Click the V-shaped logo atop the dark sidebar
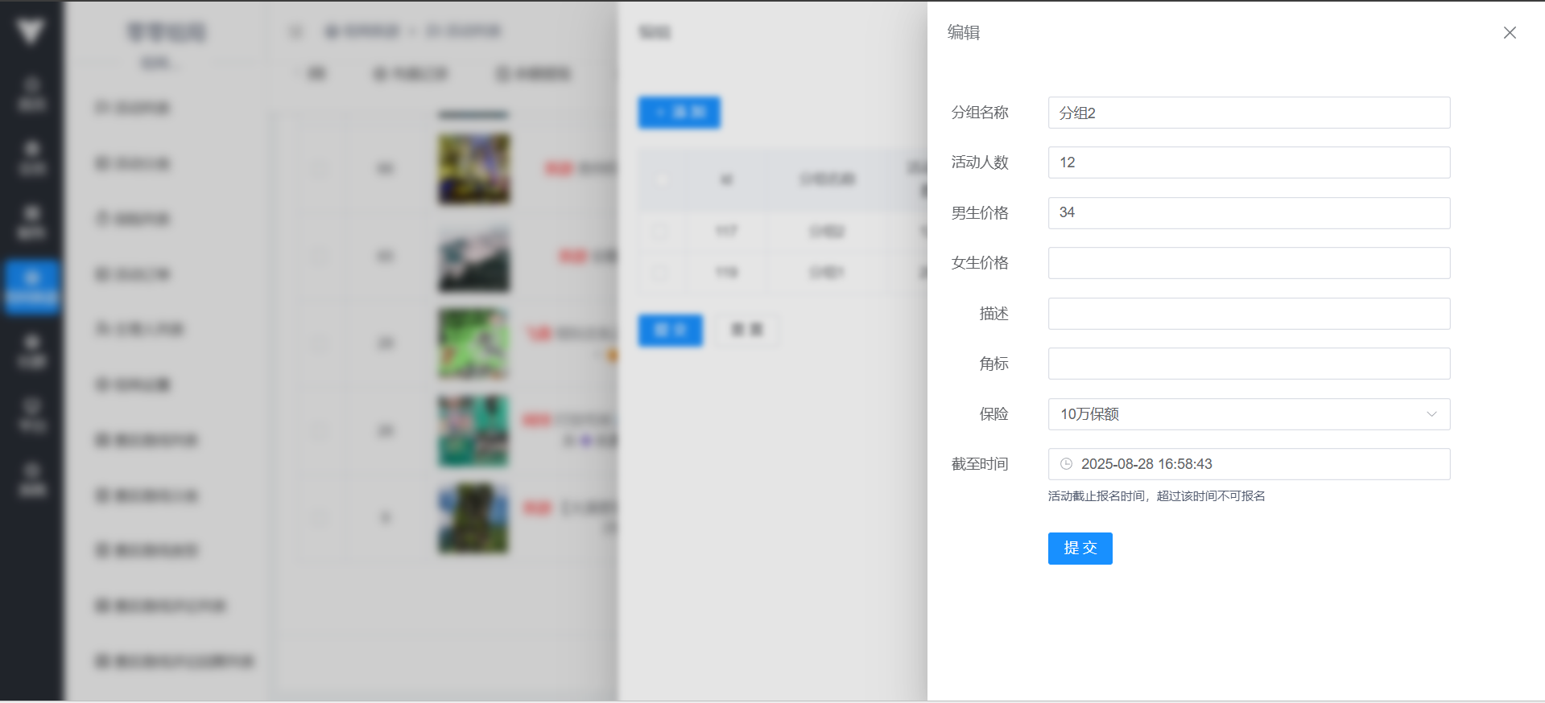The image size is (1545, 703). (x=31, y=32)
